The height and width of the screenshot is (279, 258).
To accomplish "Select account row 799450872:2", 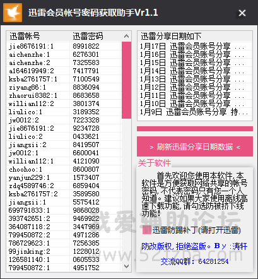I will pyautogui.click(x=64, y=235).
